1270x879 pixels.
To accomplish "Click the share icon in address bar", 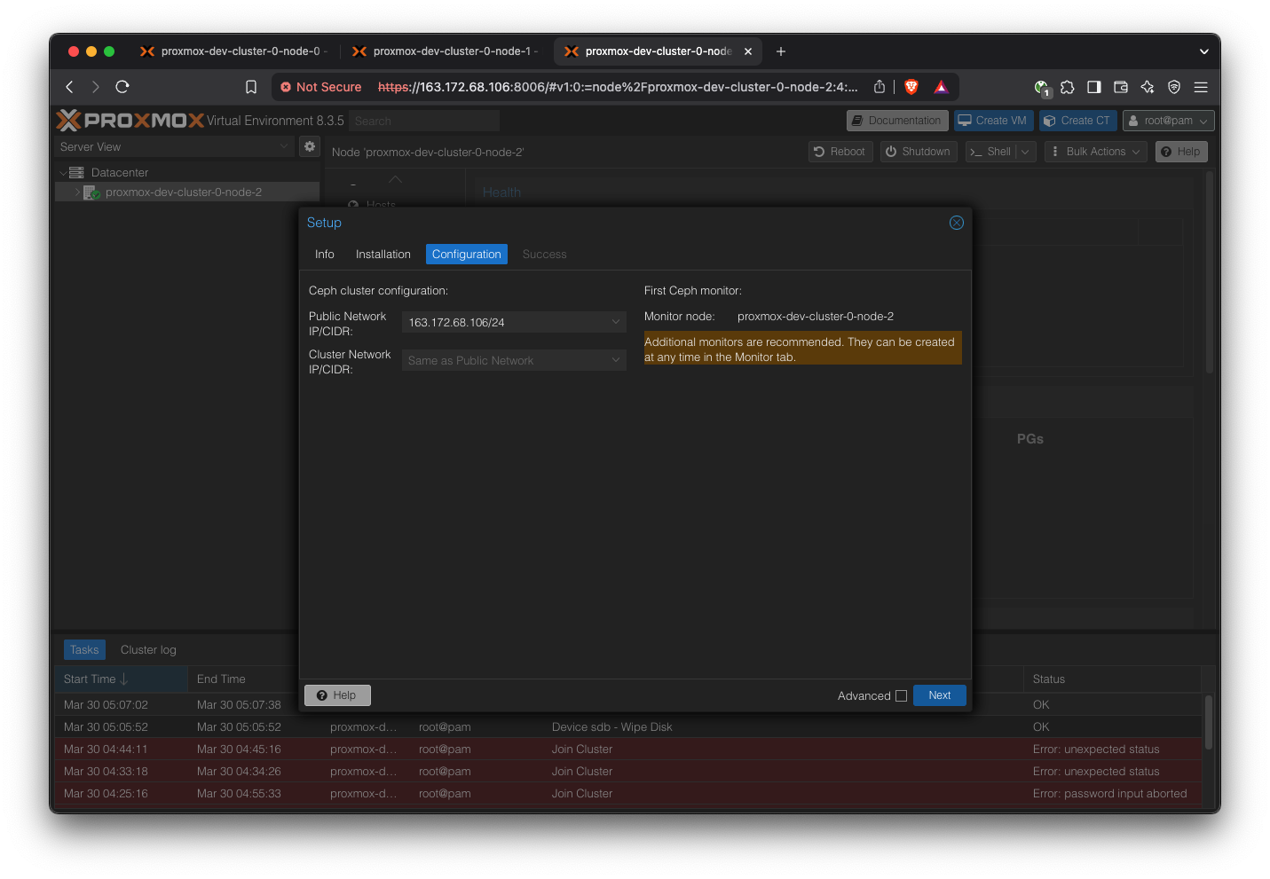I will point(879,87).
